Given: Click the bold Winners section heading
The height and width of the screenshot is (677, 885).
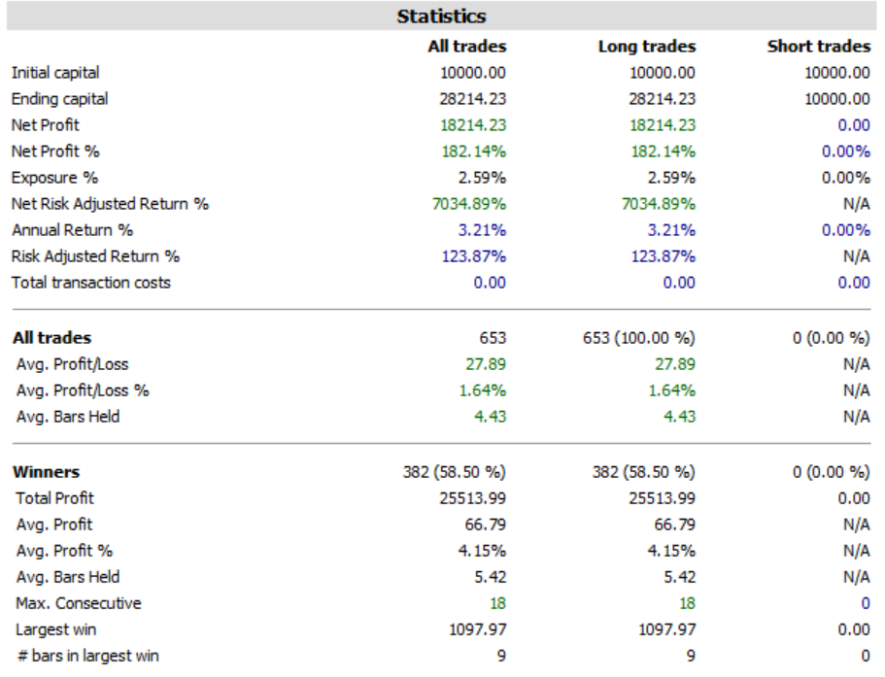Looking at the screenshot, I should pyautogui.click(x=46, y=472).
